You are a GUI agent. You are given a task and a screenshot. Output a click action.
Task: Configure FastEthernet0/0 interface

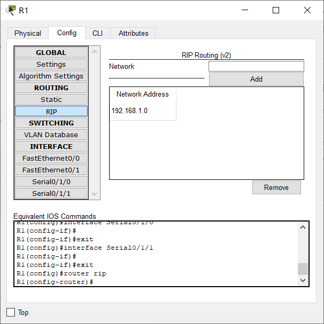coord(51,159)
